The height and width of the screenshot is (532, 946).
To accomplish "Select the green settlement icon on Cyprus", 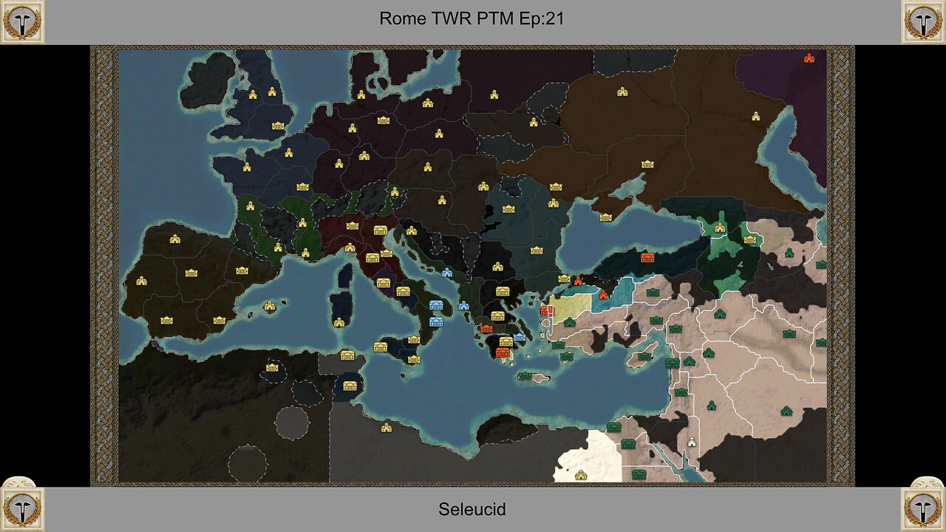I will 644,356.
